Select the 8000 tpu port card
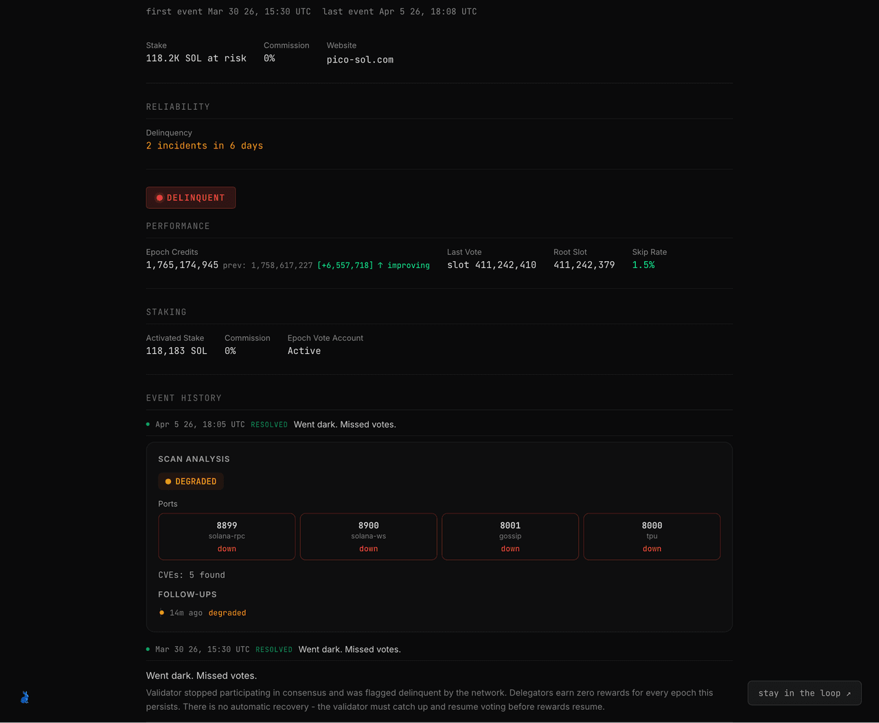Image resolution: width=879 pixels, height=723 pixels. [x=652, y=536]
